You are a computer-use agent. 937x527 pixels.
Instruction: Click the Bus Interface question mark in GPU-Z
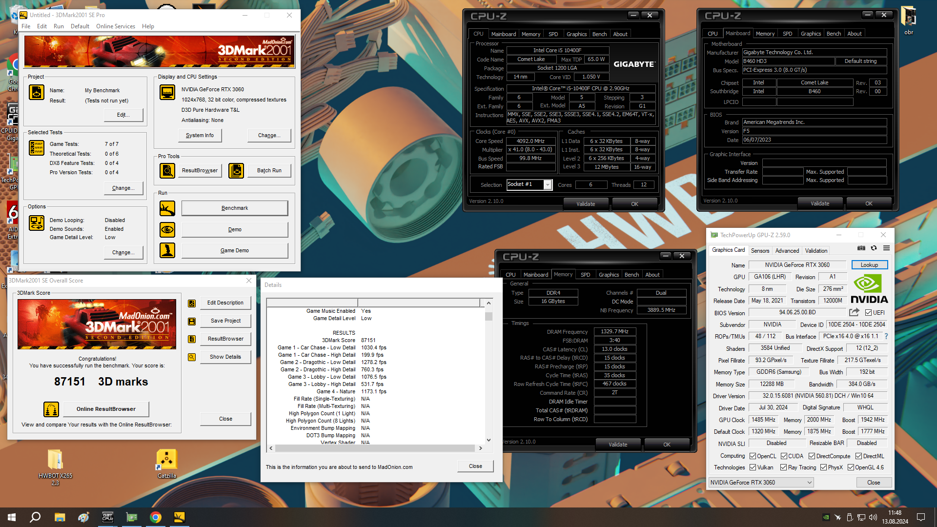pyautogui.click(x=886, y=336)
